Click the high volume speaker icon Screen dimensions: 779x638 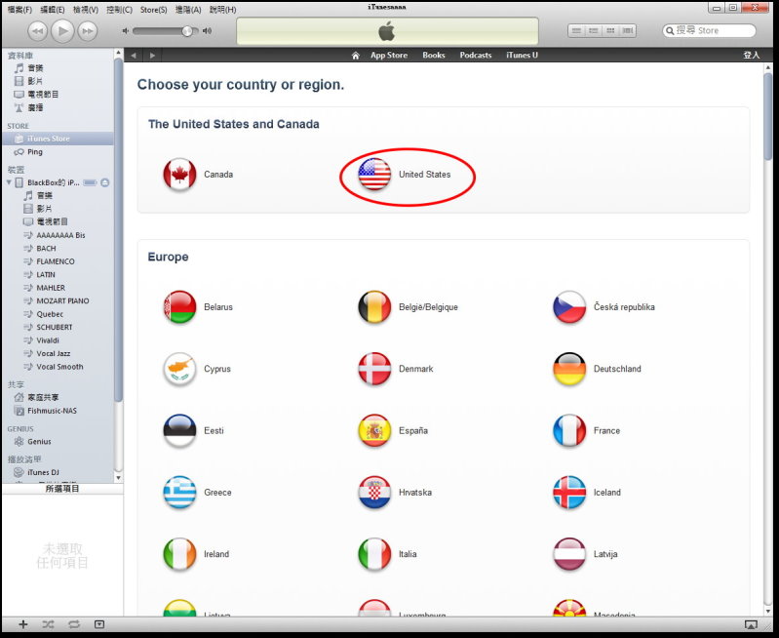pyautogui.click(x=207, y=31)
